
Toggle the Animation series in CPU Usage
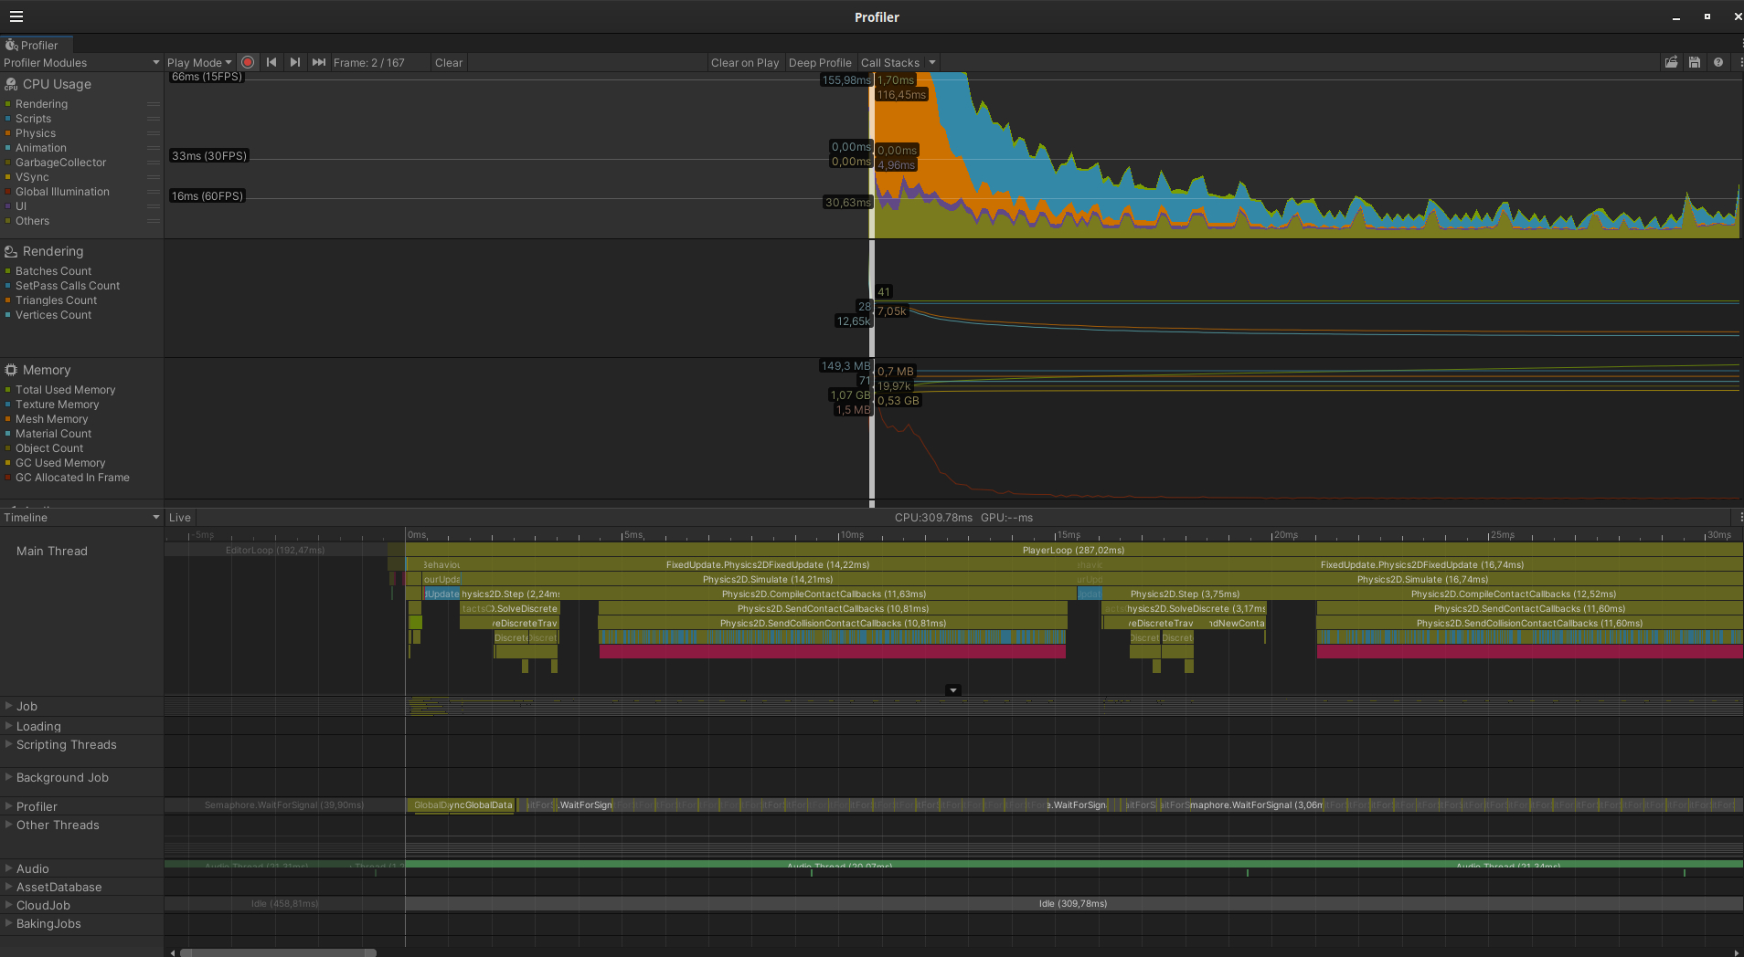tap(40, 148)
